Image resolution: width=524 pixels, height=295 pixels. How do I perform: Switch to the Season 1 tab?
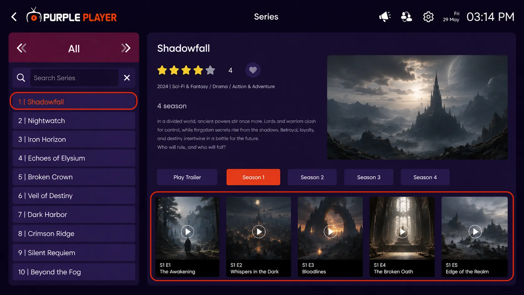pos(253,177)
